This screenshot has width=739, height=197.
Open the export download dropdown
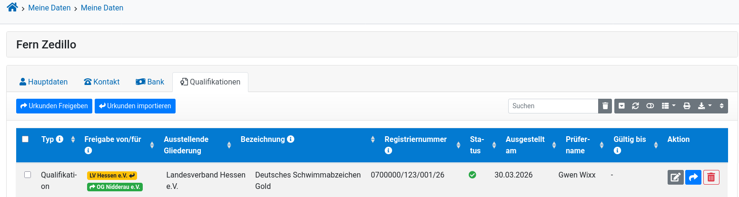pos(705,106)
